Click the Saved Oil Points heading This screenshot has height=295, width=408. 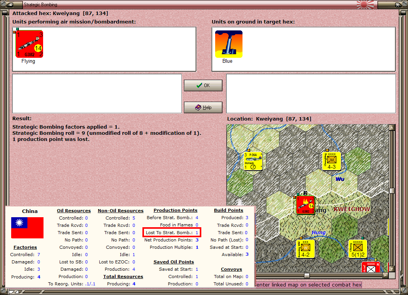coord(174,262)
